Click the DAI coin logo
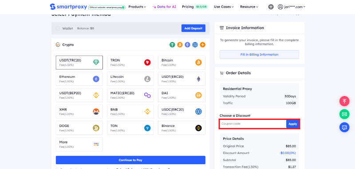This screenshot has width=355, height=169. point(198,95)
